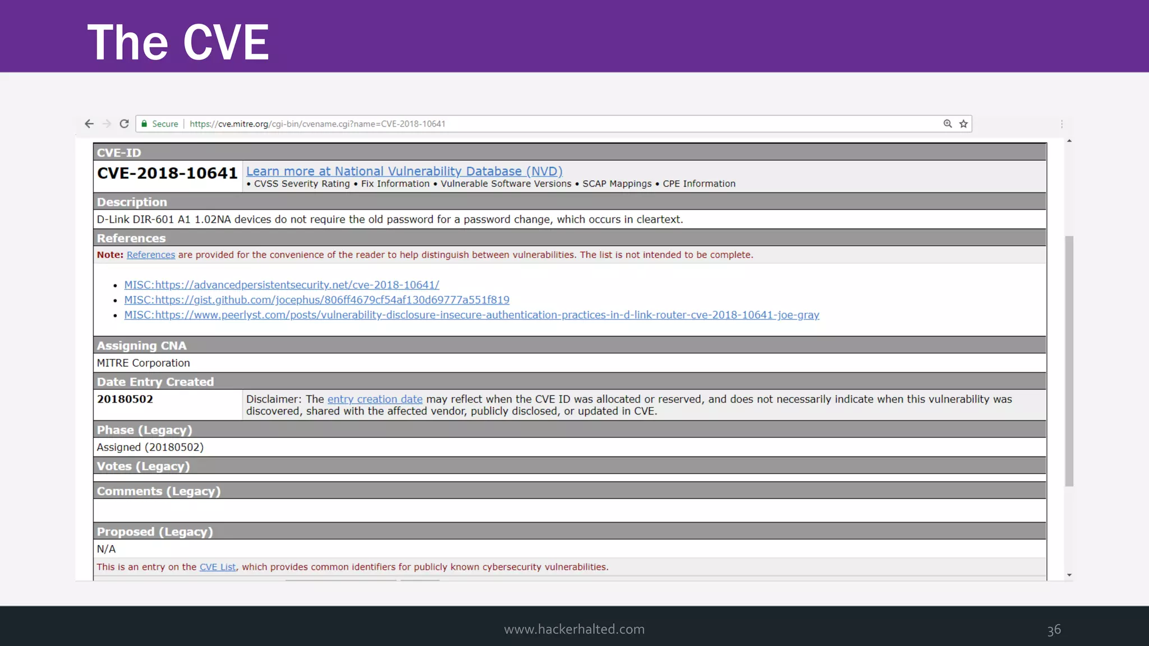Reload the CVE page
The image size is (1149, 646).
point(125,124)
